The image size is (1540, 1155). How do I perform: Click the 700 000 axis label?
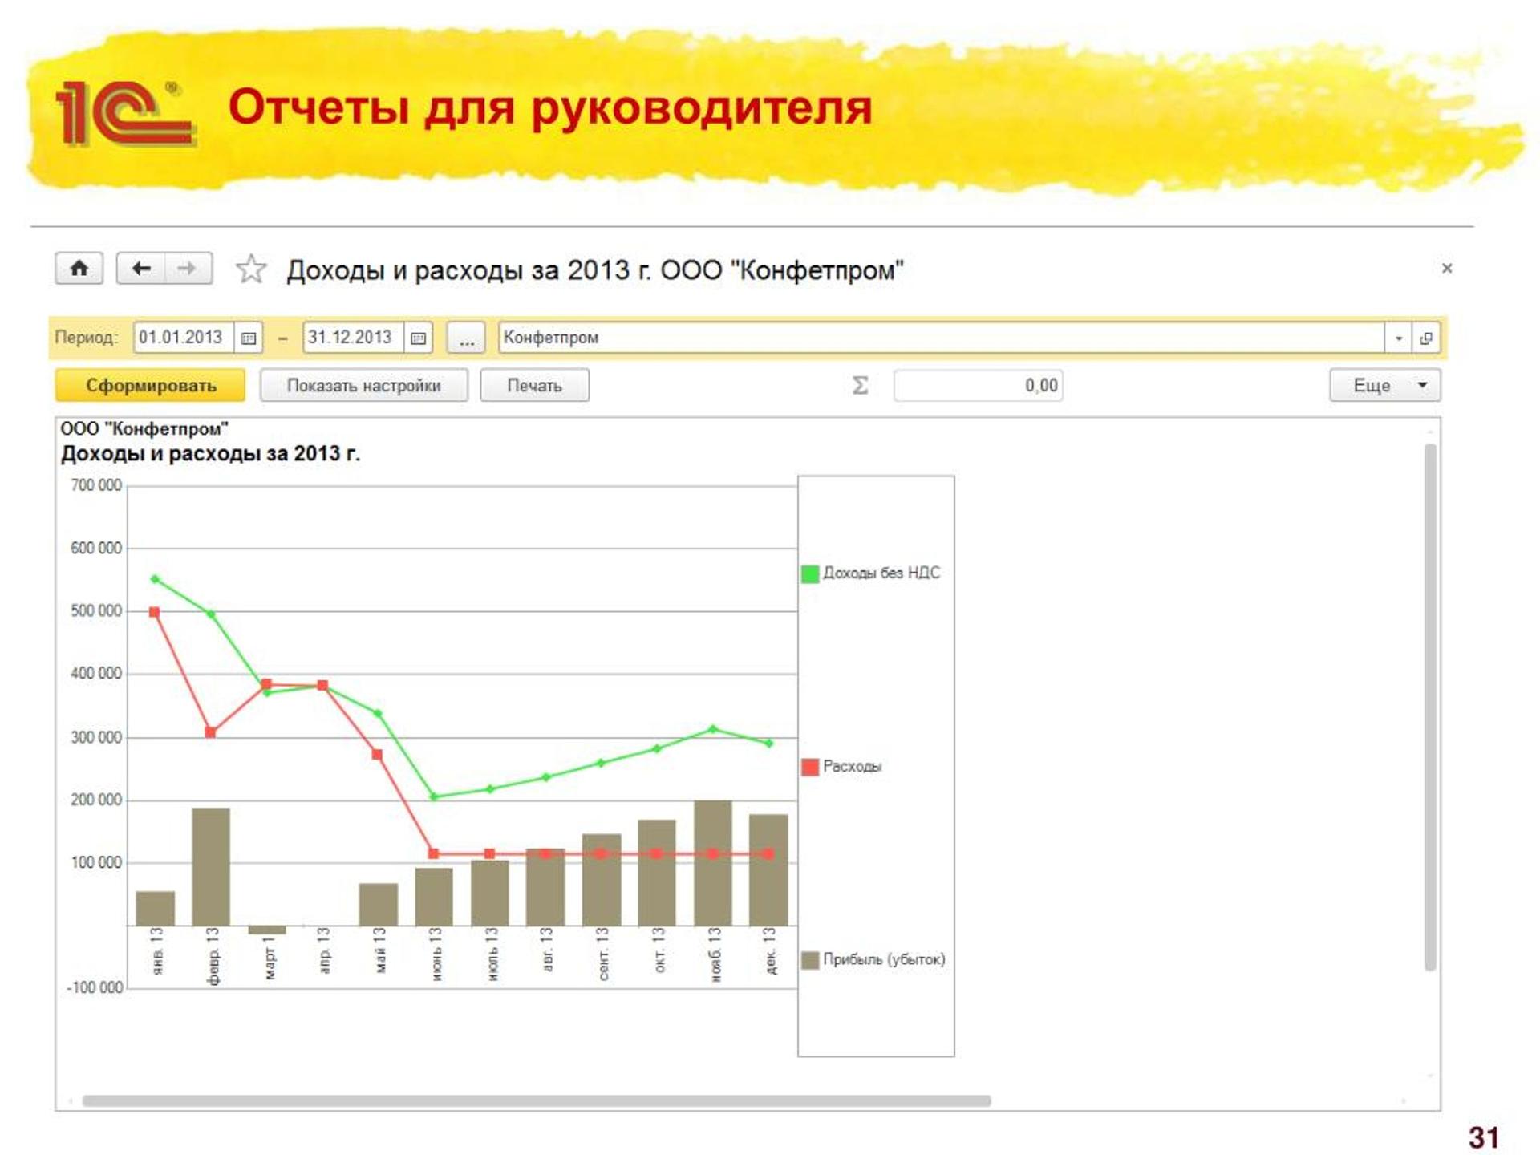tap(96, 485)
